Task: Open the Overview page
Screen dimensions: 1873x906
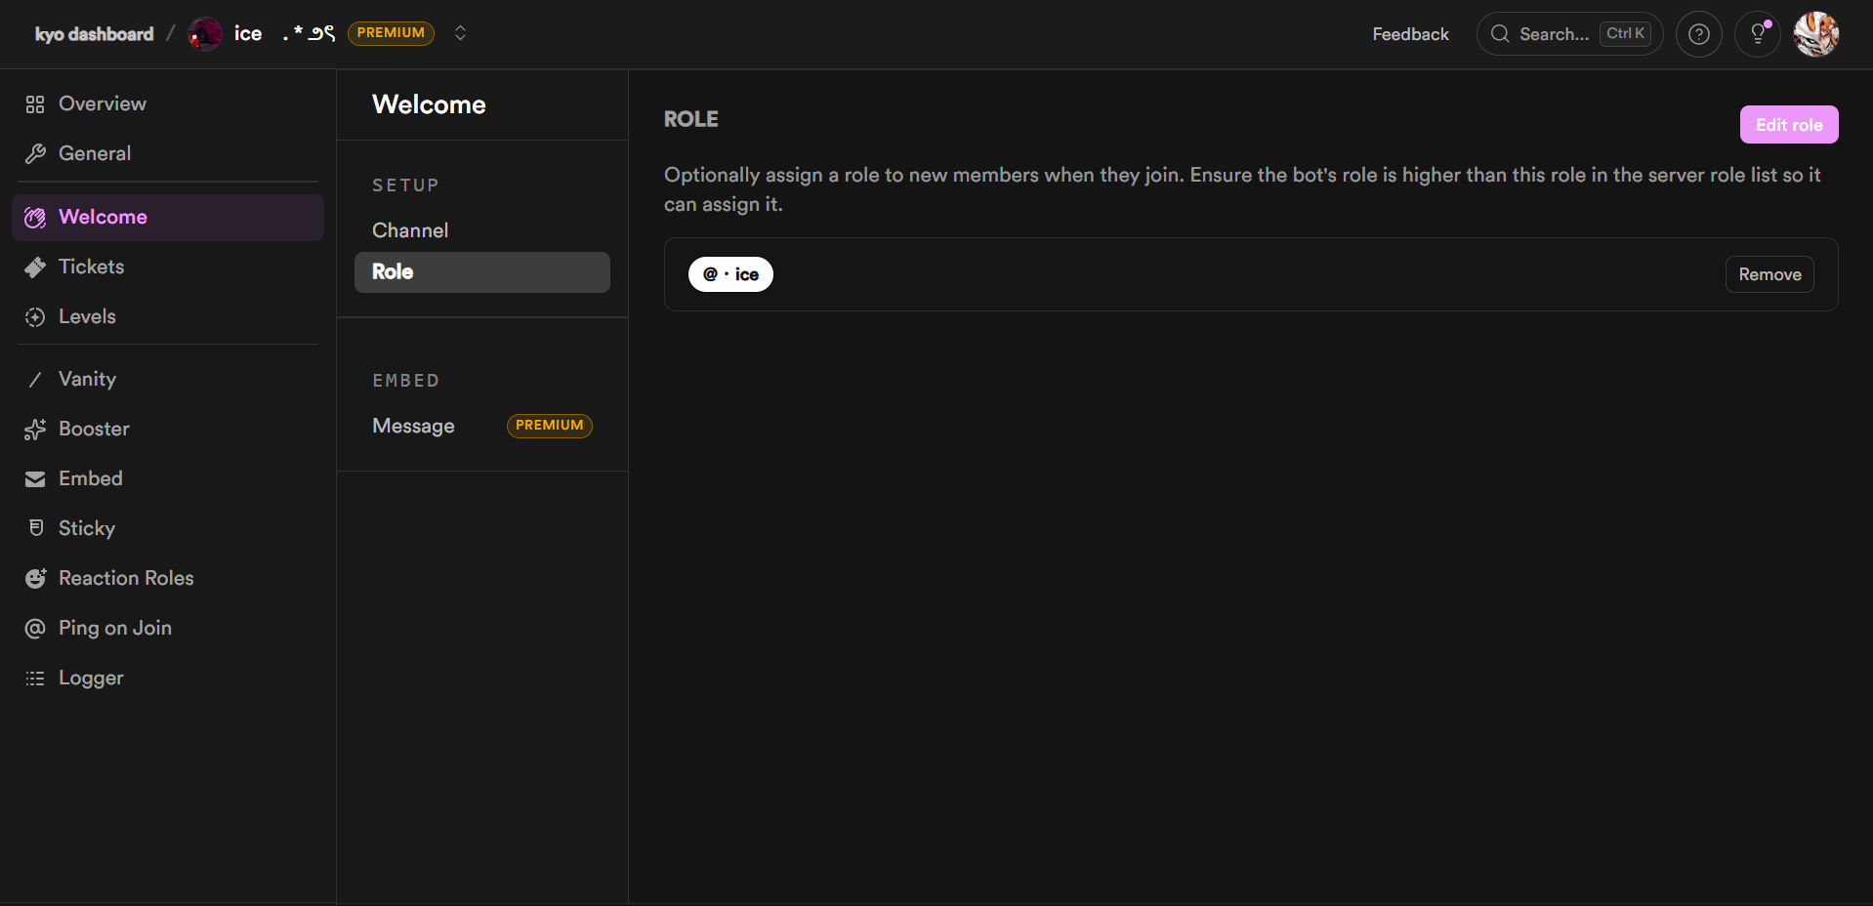Action: pos(168,103)
